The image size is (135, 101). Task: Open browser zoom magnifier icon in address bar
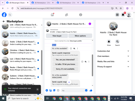pos(116,8)
